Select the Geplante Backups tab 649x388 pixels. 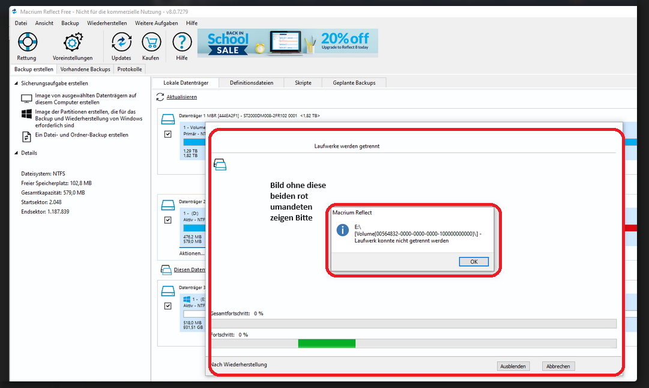coord(354,83)
